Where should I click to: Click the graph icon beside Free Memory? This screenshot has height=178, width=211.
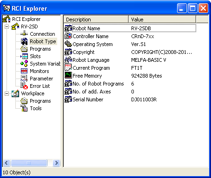68,75
